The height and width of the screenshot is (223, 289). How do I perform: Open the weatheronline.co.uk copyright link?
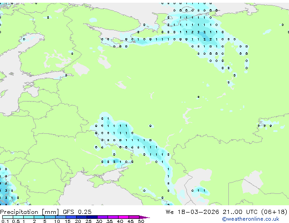tap(250, 219)
